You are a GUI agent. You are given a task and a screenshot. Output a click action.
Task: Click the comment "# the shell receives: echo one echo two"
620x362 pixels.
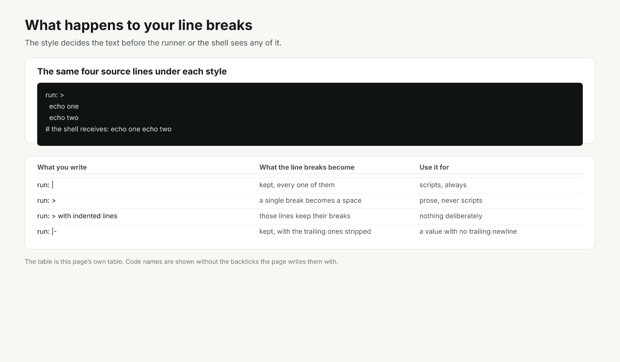109,129
